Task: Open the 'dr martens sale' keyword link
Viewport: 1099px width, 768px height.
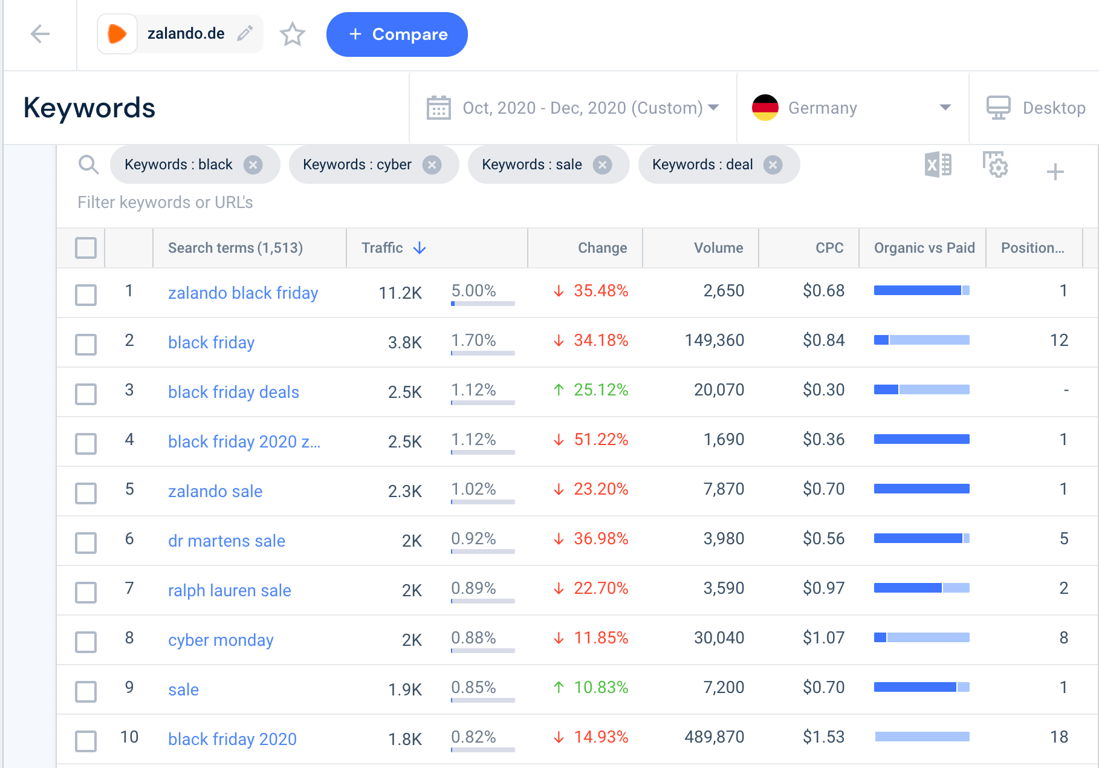Action: point(227,541)
